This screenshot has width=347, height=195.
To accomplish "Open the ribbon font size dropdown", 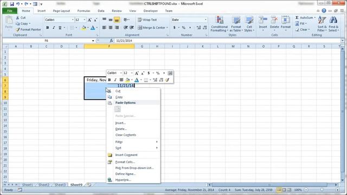I will click(85, 20).
